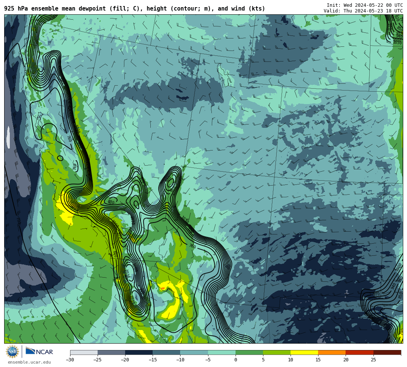Click the -25 colorbar tick label
Screen dimensions: 407x367
pyautogui.click(x=98, y=360)
